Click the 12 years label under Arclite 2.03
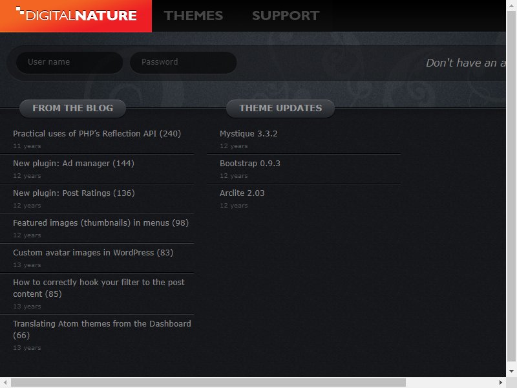Screen dimensions: 517x388 click(234, 205)
